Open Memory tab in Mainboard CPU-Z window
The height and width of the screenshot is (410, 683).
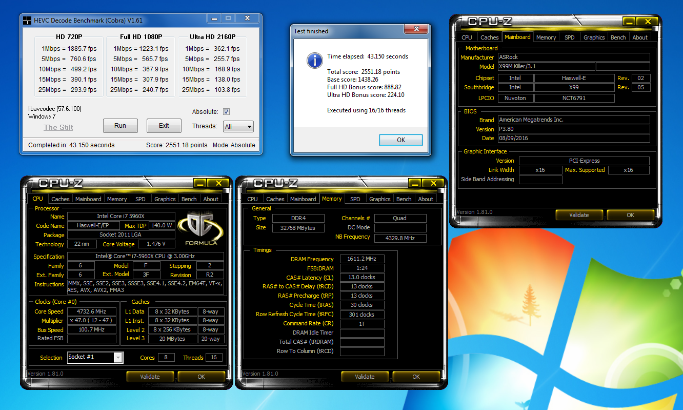click(546, 37)
